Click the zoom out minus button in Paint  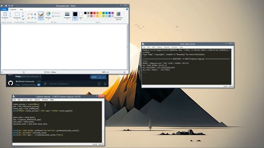point(108,72)
